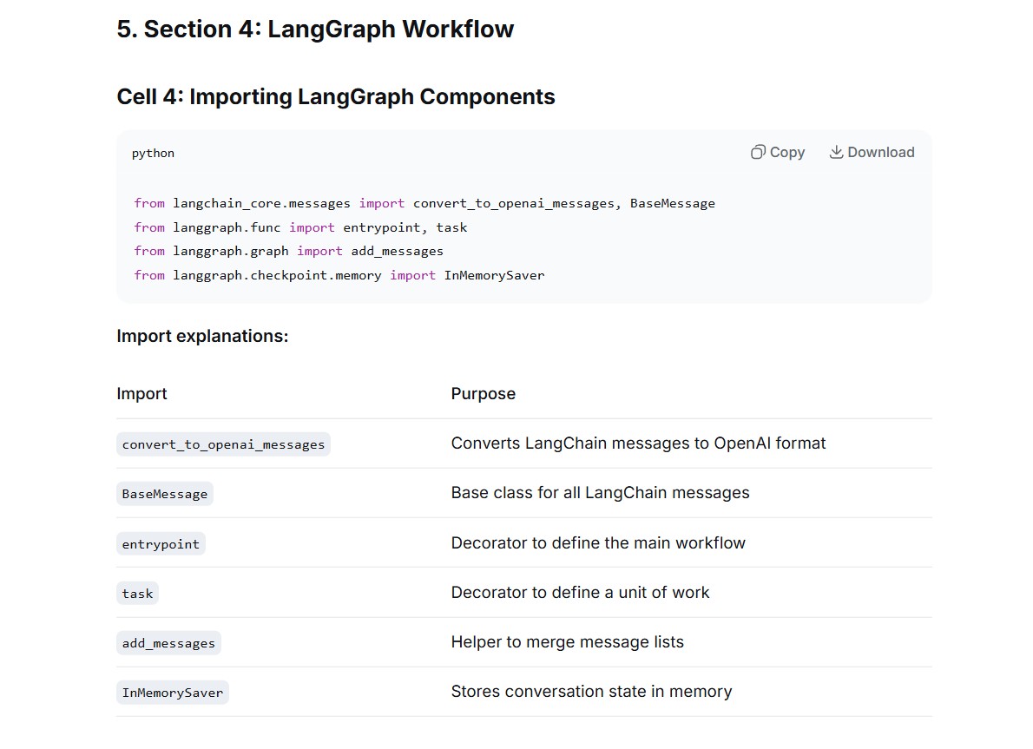Click 'Decorator to define a unit of work'
This screenshot has height=749, width=1033.
[x=580, y=592]
